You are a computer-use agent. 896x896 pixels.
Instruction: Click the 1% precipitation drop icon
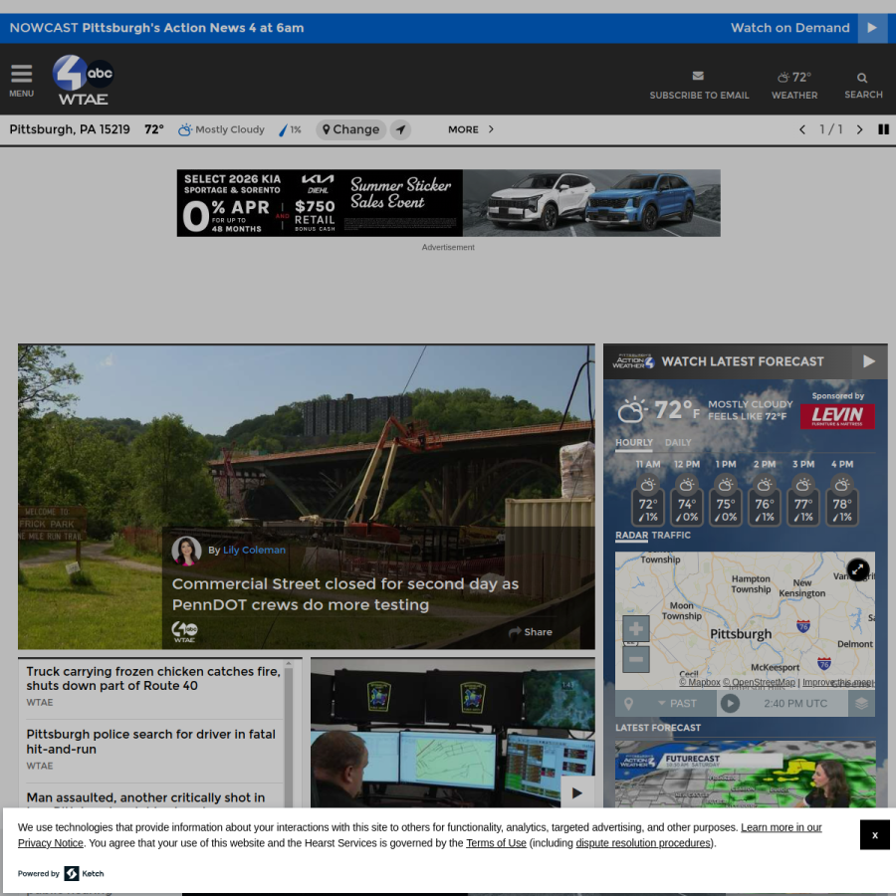[x=283, y=130]
